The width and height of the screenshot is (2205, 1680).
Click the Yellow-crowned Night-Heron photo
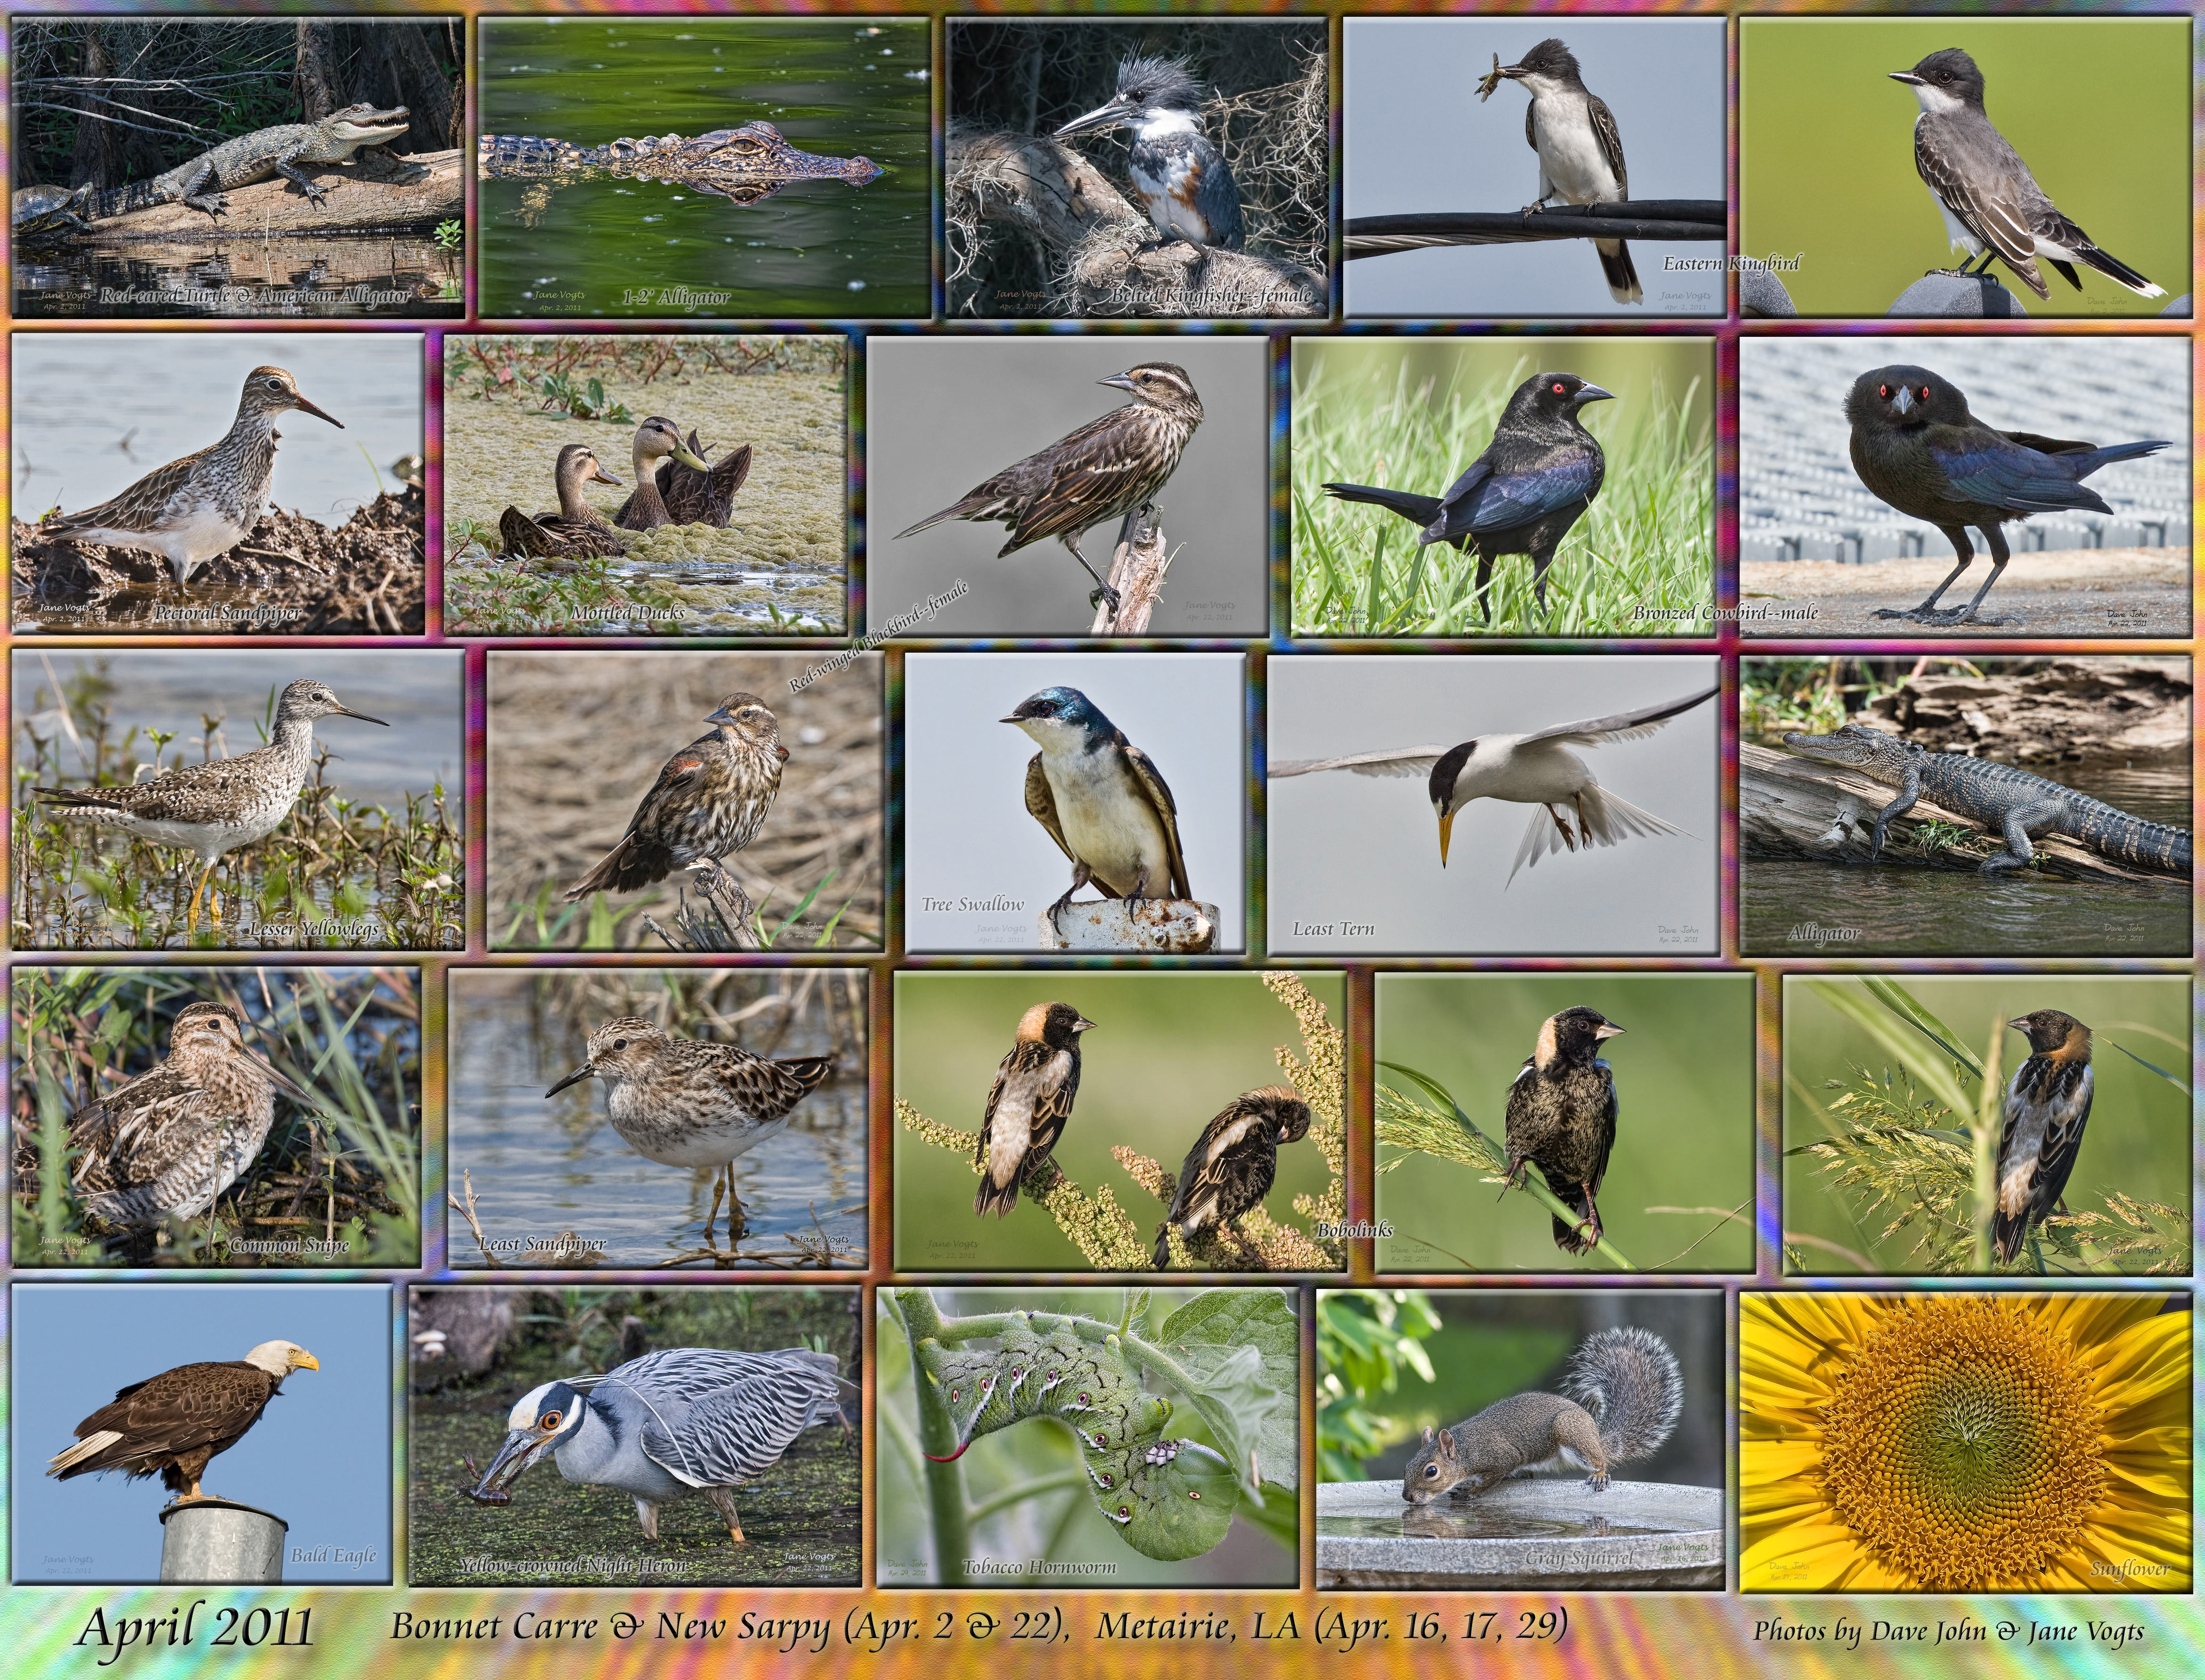(x=634, y=1436)
